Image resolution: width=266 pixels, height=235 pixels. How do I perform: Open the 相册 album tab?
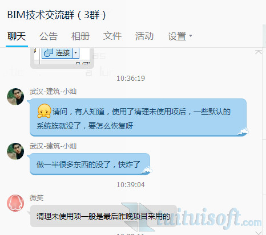tap(80, 36)
